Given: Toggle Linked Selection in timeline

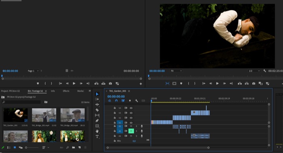Looking at the screenshot, I should click(x=123, y=101).
